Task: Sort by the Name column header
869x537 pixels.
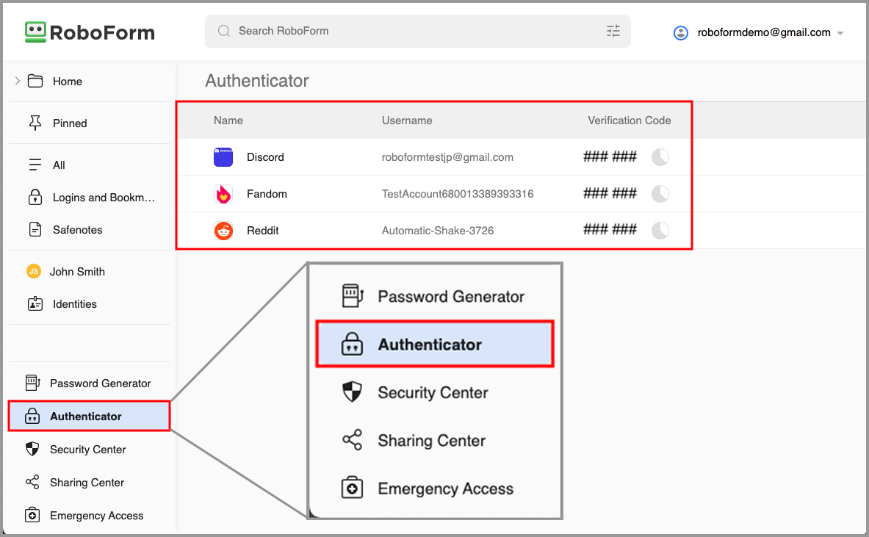Action: coord(228,120)
